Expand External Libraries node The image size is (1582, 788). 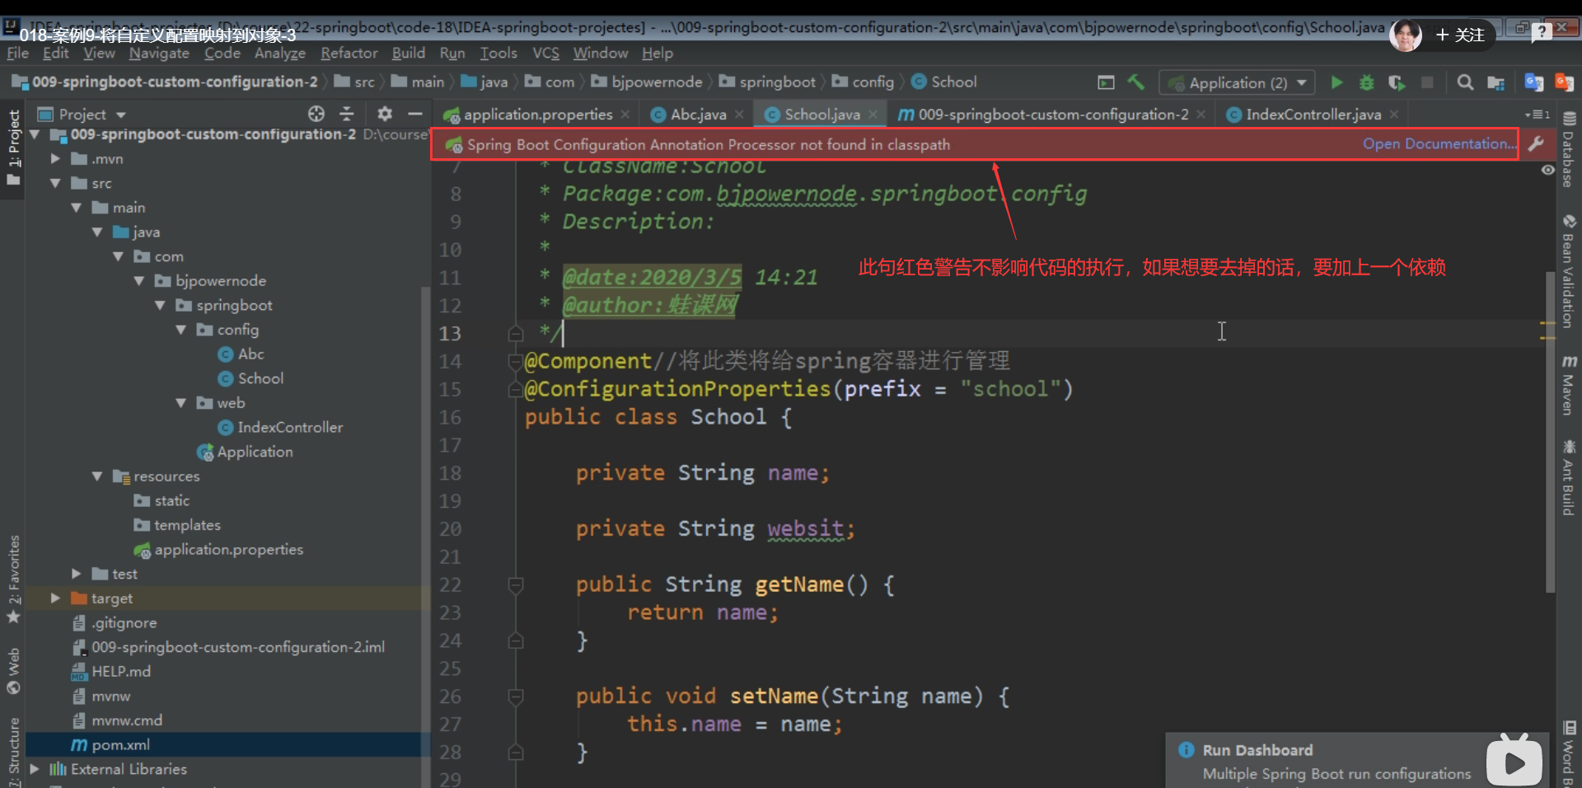tap(35, 769)
